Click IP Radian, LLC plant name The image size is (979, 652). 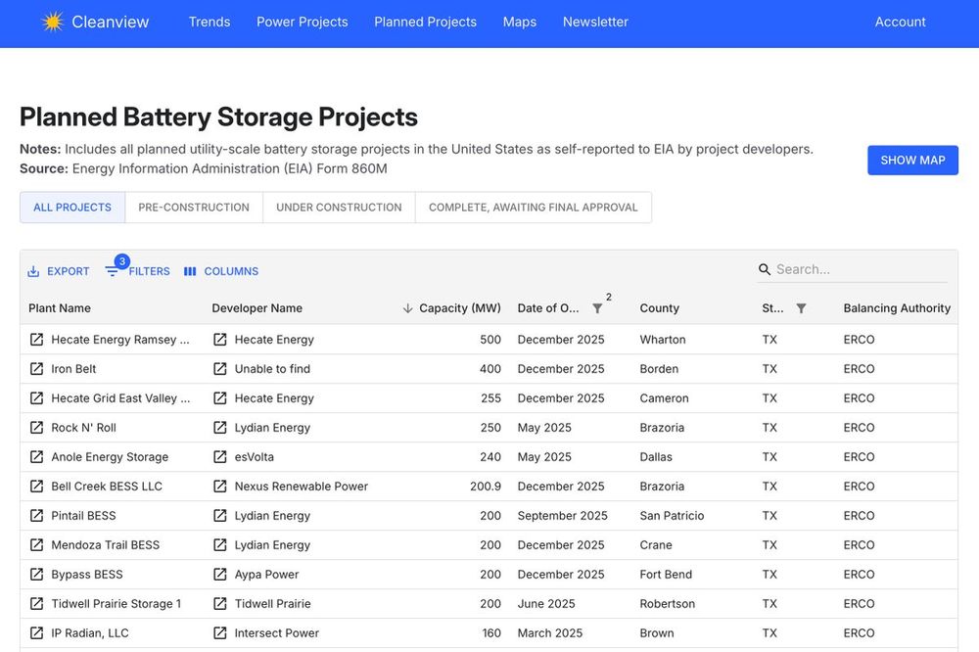(x=90, y=632)
